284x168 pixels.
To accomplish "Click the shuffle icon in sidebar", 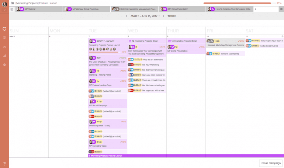I will coord(4,47).
